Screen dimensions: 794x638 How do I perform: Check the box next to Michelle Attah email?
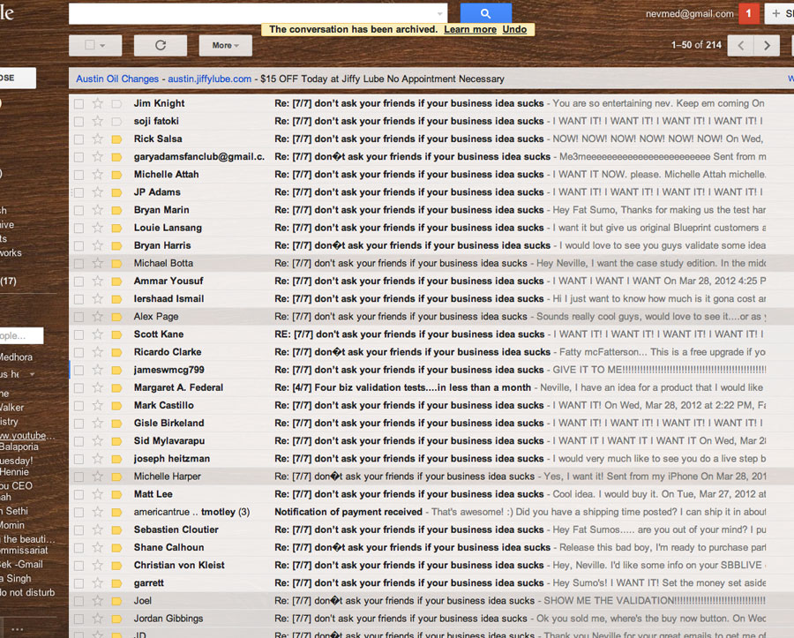[79, 175]
